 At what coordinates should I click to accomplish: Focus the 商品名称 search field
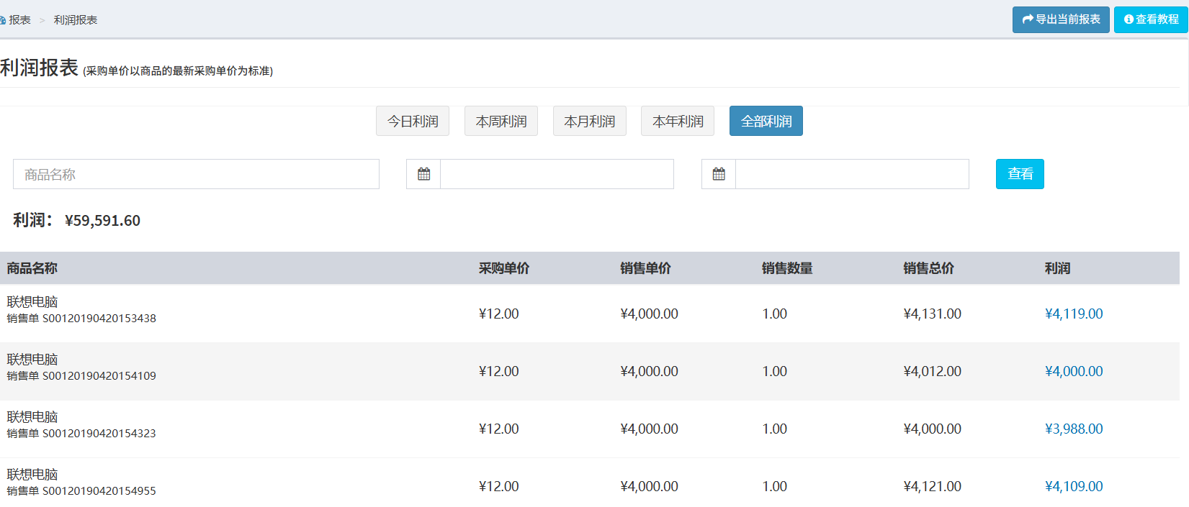196,174
